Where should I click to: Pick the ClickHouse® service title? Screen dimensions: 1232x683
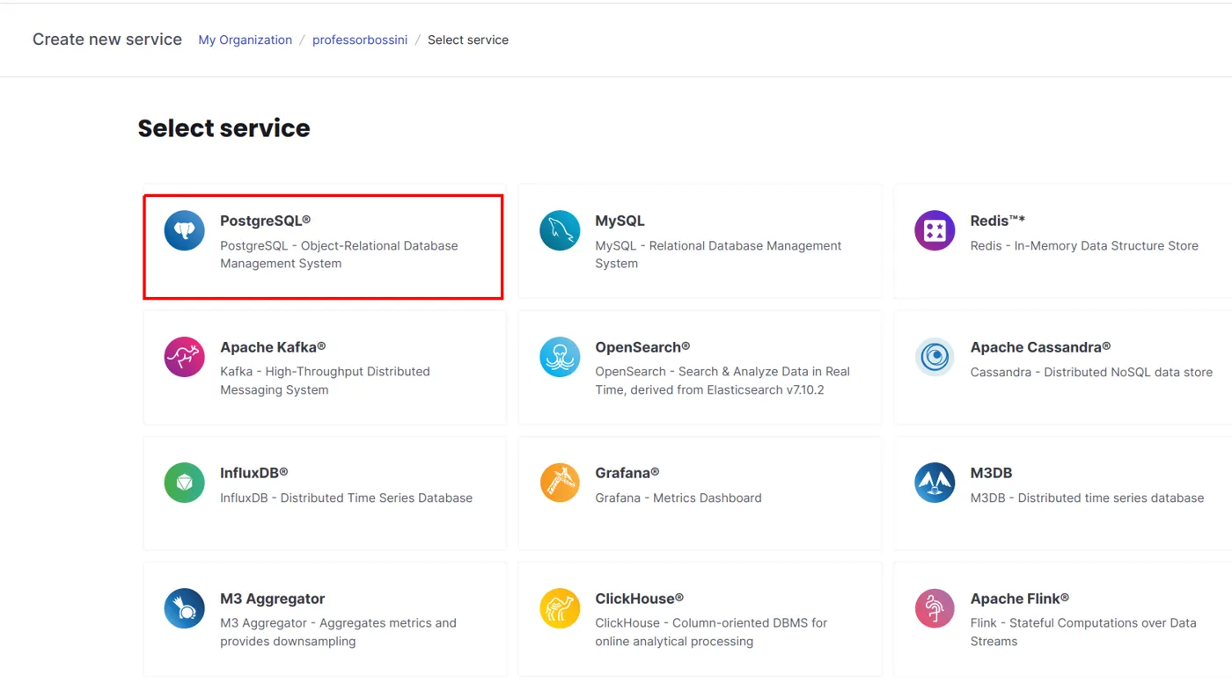[640, 599]
